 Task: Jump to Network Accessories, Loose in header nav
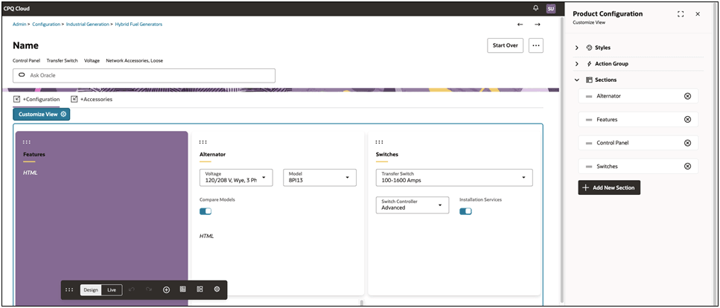[x=134, y=60]
